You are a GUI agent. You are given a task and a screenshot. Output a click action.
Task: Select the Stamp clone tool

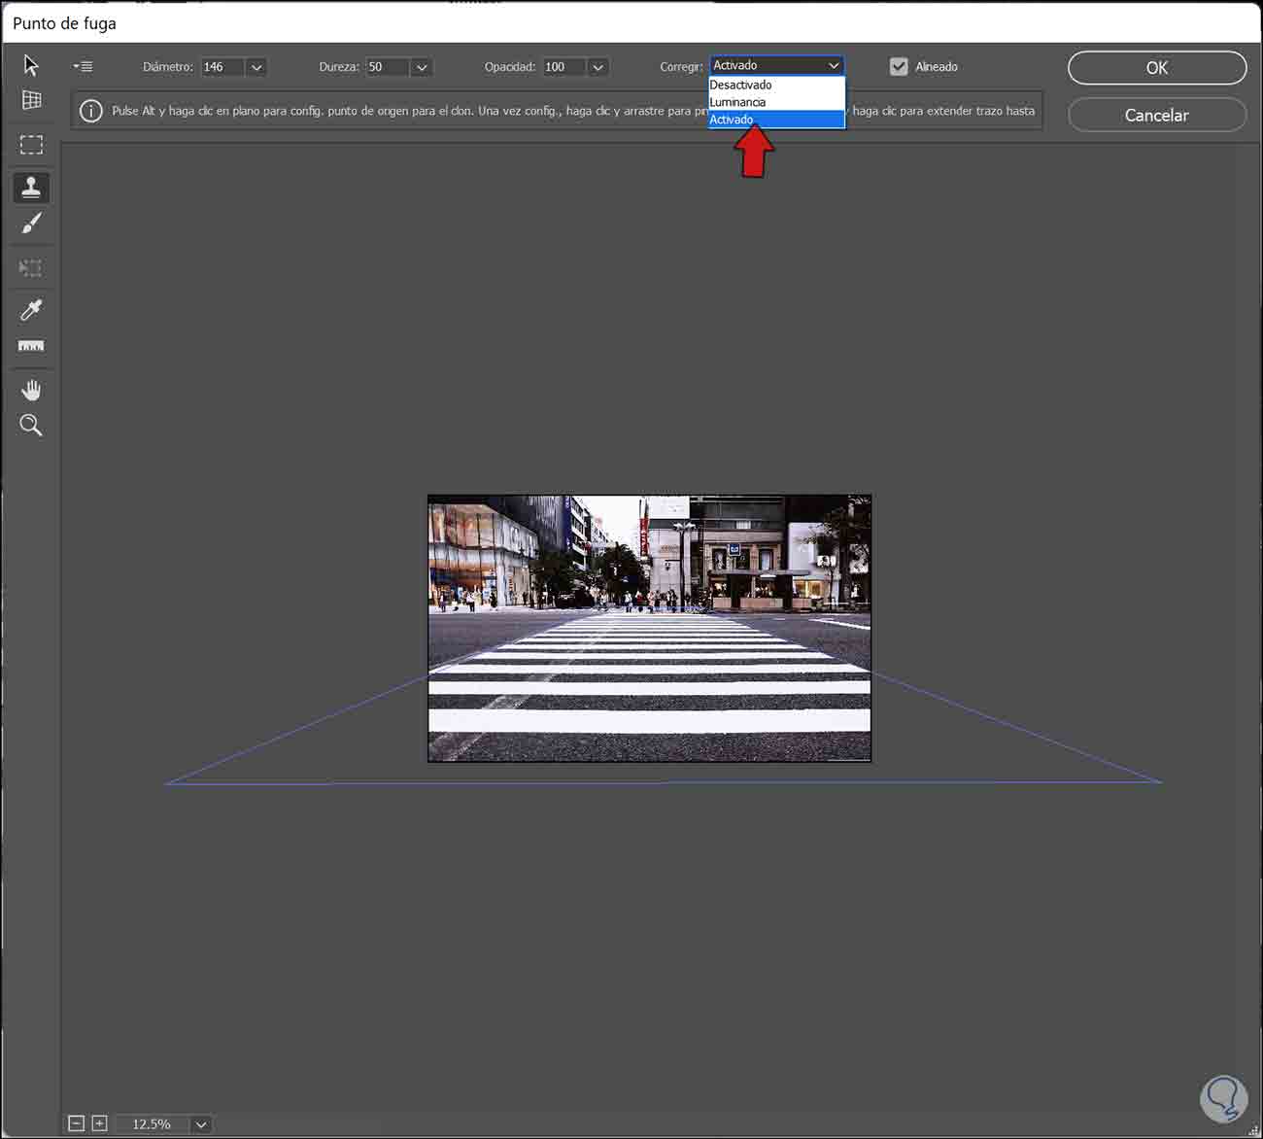[31, 187]
